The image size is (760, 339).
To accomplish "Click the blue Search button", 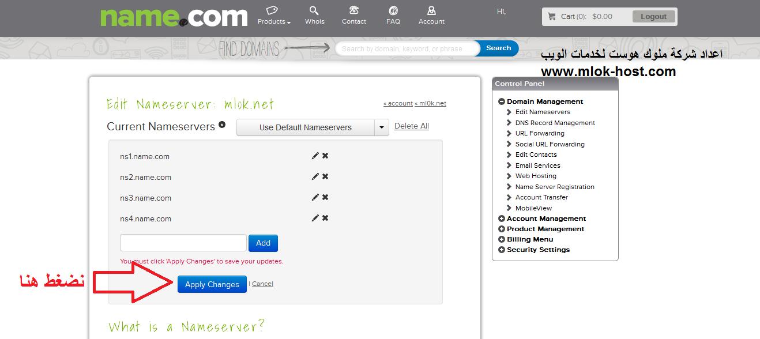I will pos(499,48).
